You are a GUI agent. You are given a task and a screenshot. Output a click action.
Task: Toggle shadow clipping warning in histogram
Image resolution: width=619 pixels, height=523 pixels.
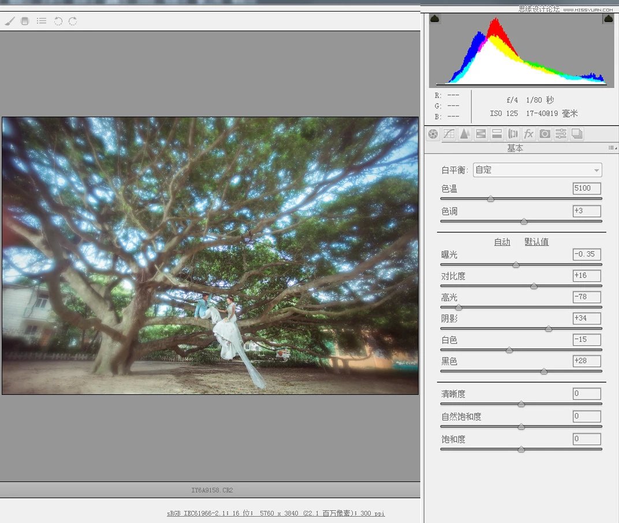click(435, 18)
